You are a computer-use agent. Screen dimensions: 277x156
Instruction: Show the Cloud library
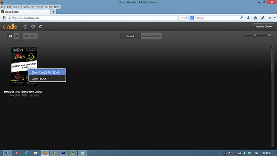[x=130, y=36]
